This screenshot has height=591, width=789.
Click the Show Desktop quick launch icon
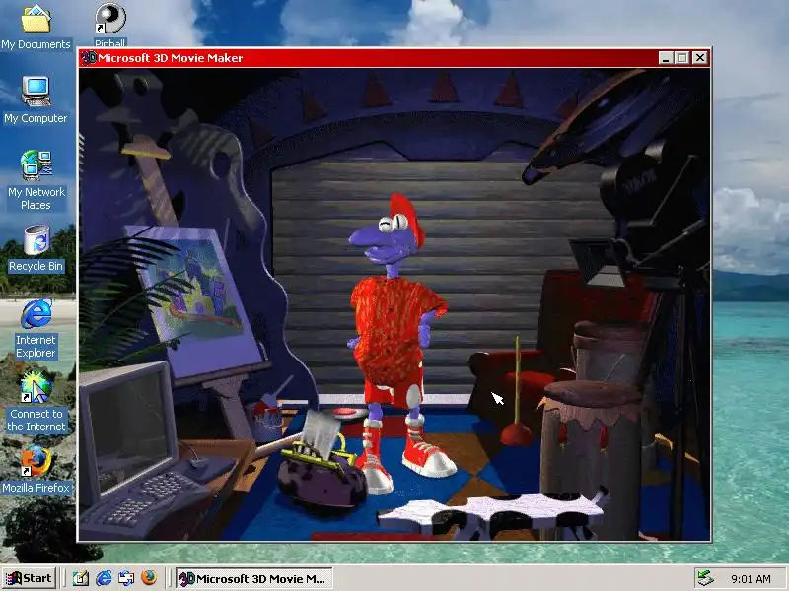click(x=81, y=578)
